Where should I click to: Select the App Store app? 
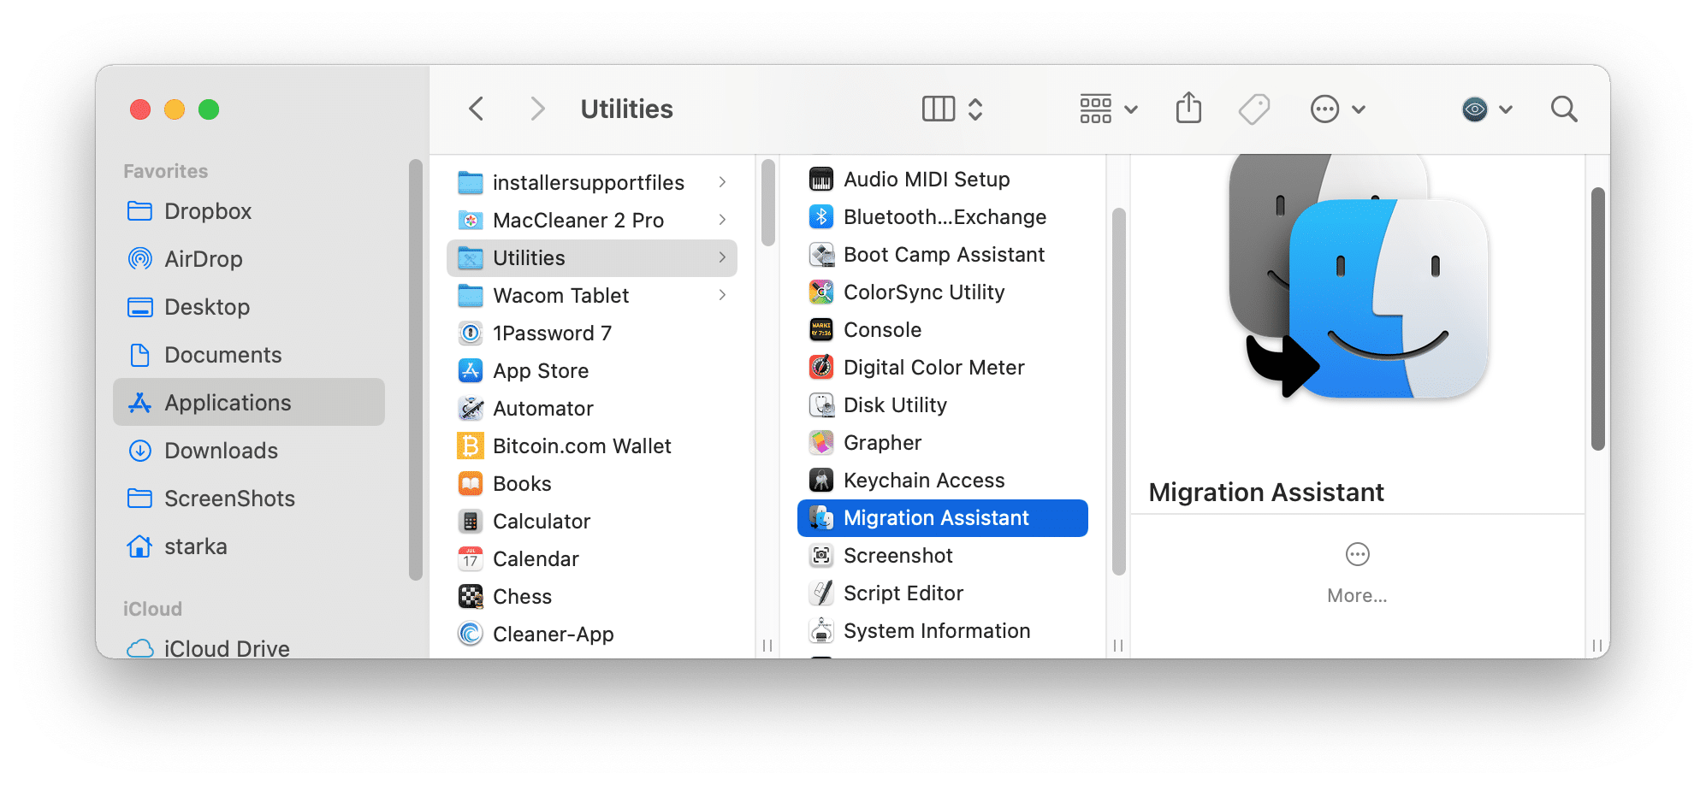click(x=592, y=371)
